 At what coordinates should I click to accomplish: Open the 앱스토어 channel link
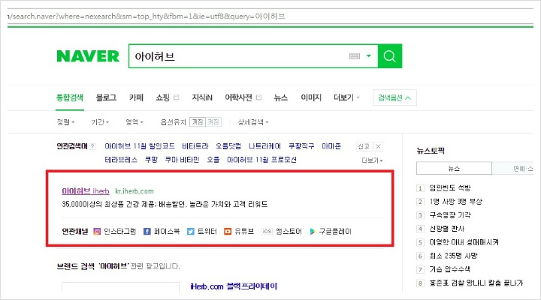pos(289,232)
